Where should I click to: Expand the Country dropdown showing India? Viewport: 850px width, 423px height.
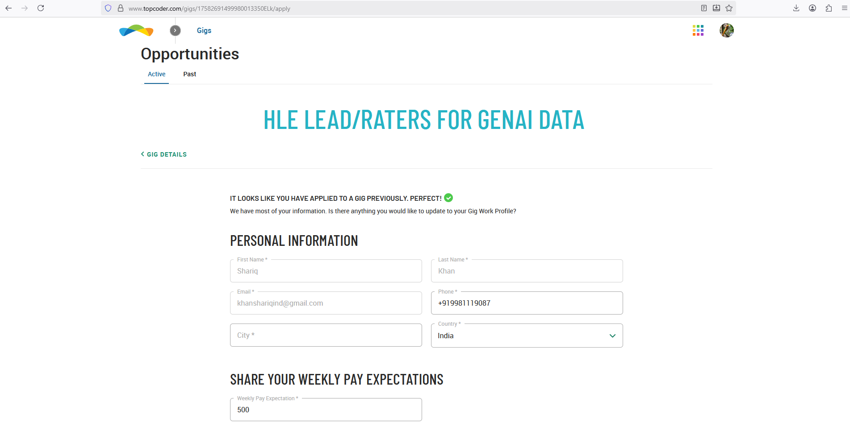point(527,336)
